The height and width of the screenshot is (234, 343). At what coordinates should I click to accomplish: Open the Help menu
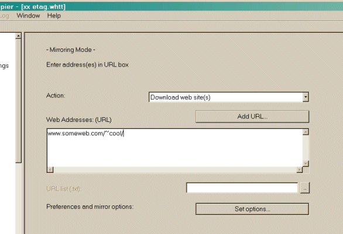54,16
